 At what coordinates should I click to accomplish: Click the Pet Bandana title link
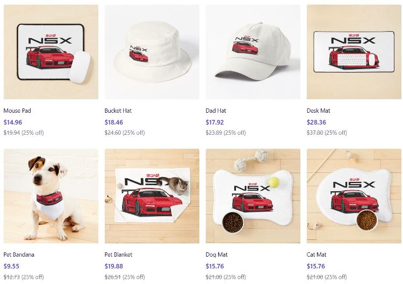point(19,254)
